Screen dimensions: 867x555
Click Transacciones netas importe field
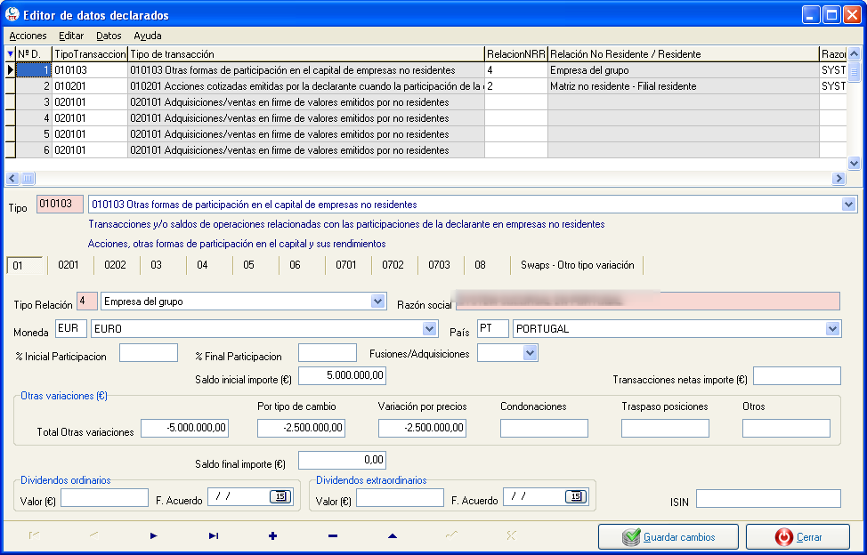(797, 375)
